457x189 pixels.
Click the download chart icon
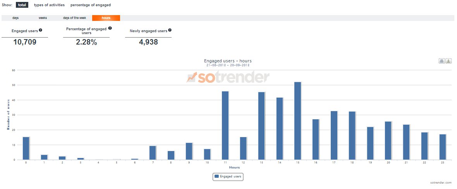(448, 61)
